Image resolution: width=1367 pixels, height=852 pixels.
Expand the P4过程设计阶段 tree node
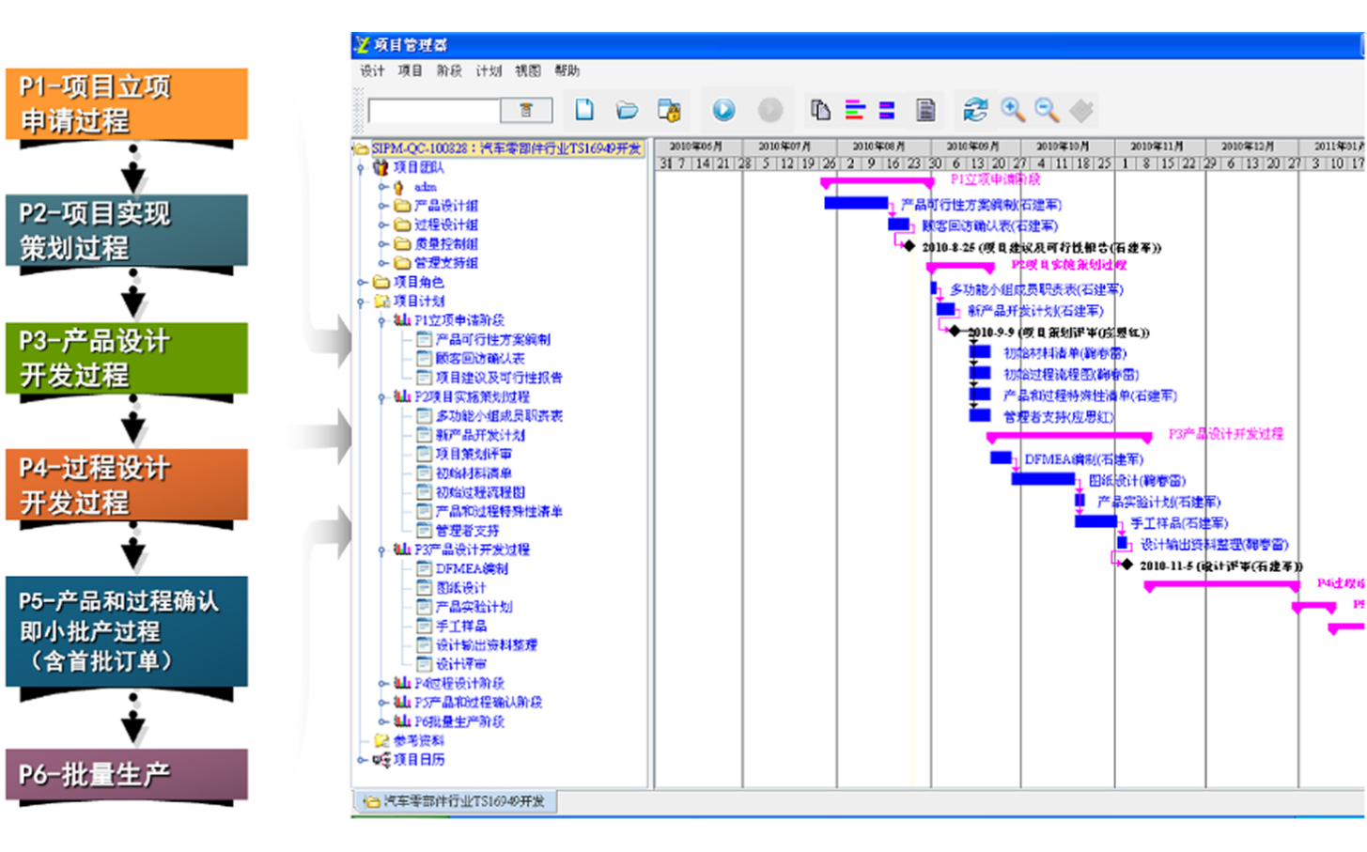(382, 684)
